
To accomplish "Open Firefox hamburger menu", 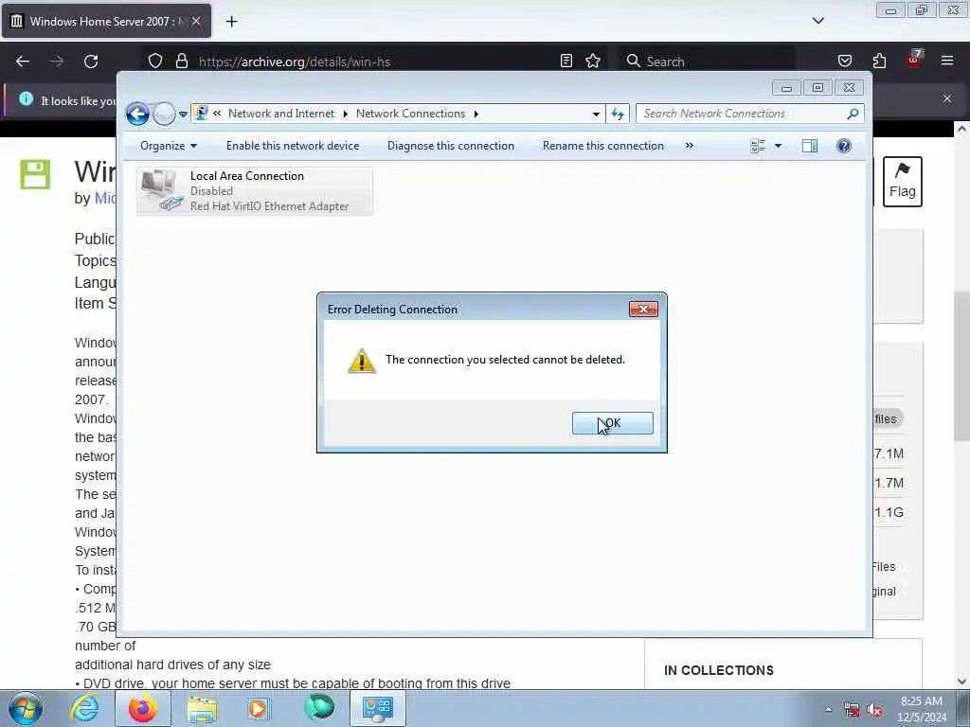I will click(x=947, y=61).
